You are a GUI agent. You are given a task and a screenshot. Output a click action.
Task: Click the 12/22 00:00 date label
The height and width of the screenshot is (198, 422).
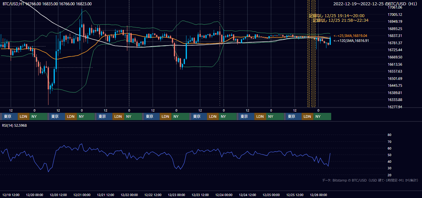129,195
